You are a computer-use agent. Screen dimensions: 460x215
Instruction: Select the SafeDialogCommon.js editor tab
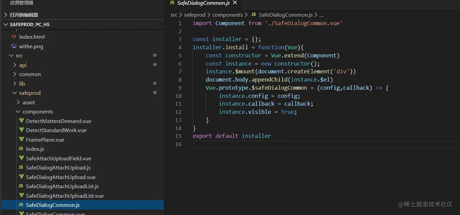[x=203, y=3]
